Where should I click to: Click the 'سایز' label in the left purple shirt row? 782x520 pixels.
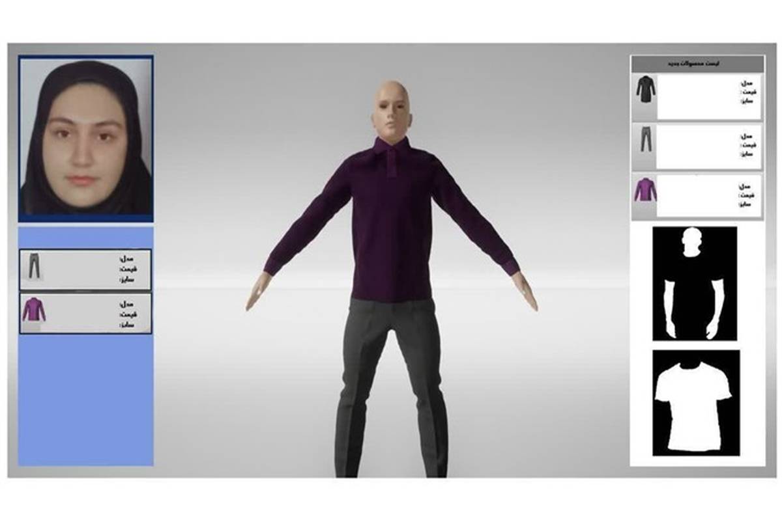pyautogui.click(x=125, y=324)
